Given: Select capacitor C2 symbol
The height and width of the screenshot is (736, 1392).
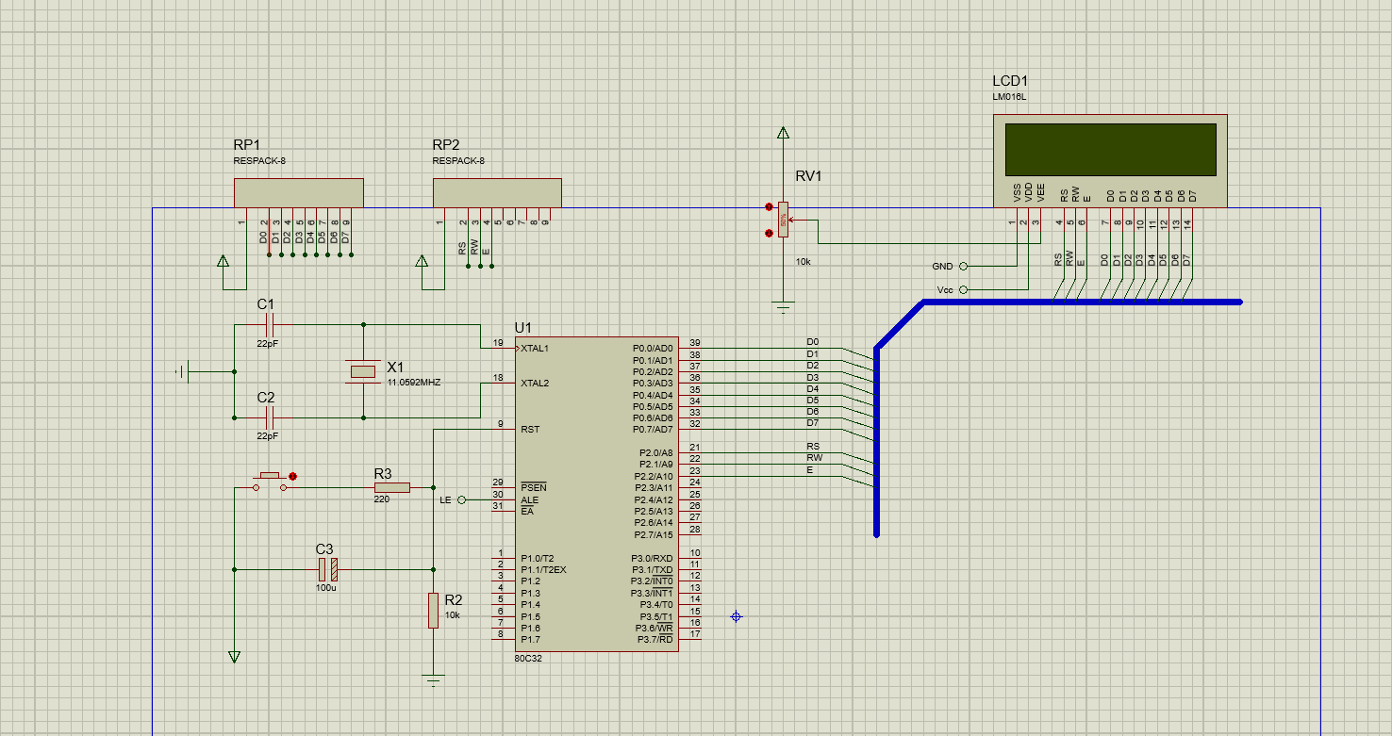Looking at the screenshot, I should (x=269, y=417).
